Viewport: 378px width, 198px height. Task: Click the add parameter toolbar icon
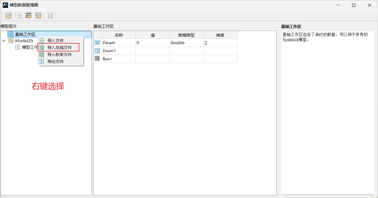(8, 16)
